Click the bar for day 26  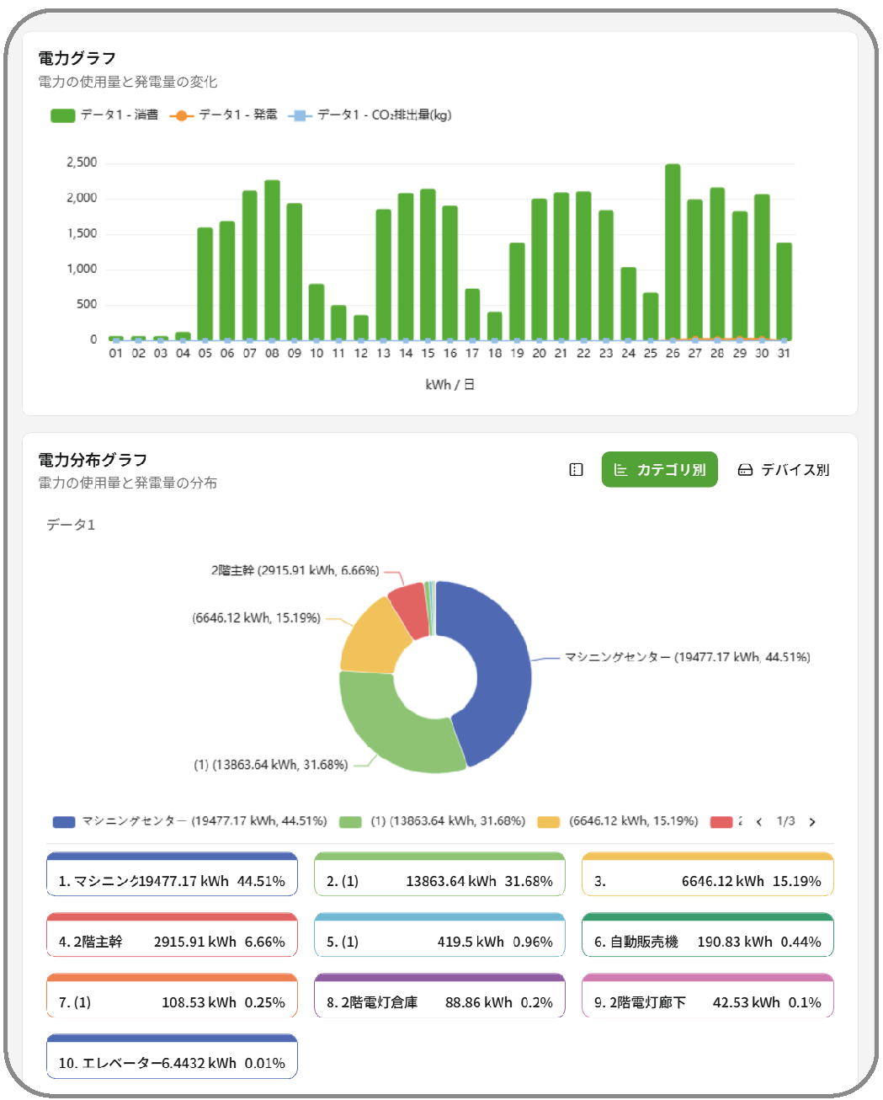673,253
